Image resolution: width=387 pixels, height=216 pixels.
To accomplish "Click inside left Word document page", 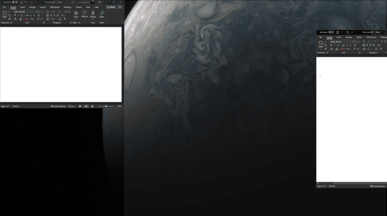I will point(61,64).
